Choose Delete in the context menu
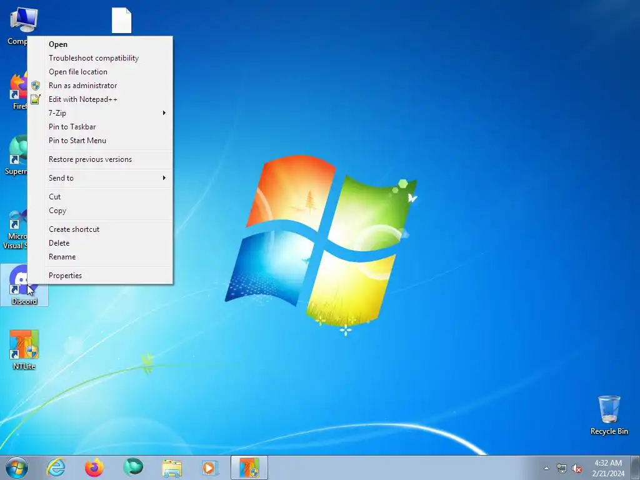The width and height of the screenshot is (640, 480). [x=100, y=243]
